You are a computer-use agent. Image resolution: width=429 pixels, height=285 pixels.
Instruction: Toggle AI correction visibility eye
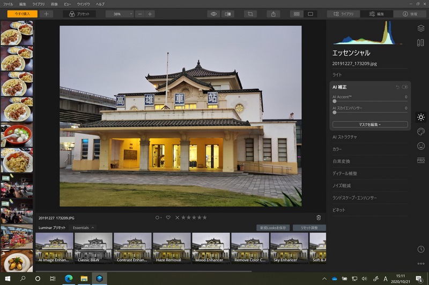click(x=405, y=87)
